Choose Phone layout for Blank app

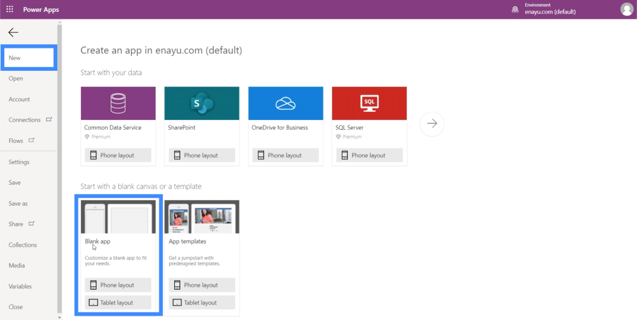click(118, 285)
